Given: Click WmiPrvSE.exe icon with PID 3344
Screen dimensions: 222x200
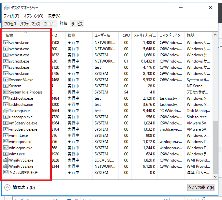Looking at the screenshot, I should pyautogui.click(x=6, y=166).
